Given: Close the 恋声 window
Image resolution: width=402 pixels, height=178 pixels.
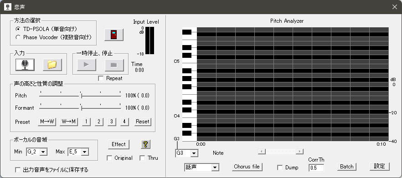Looking at the screenshot, I should 395,7.
